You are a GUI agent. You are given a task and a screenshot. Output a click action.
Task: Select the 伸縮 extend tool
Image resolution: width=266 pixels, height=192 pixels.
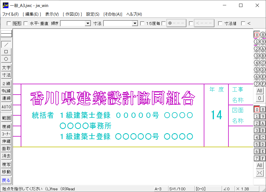[x=6, y=141]
